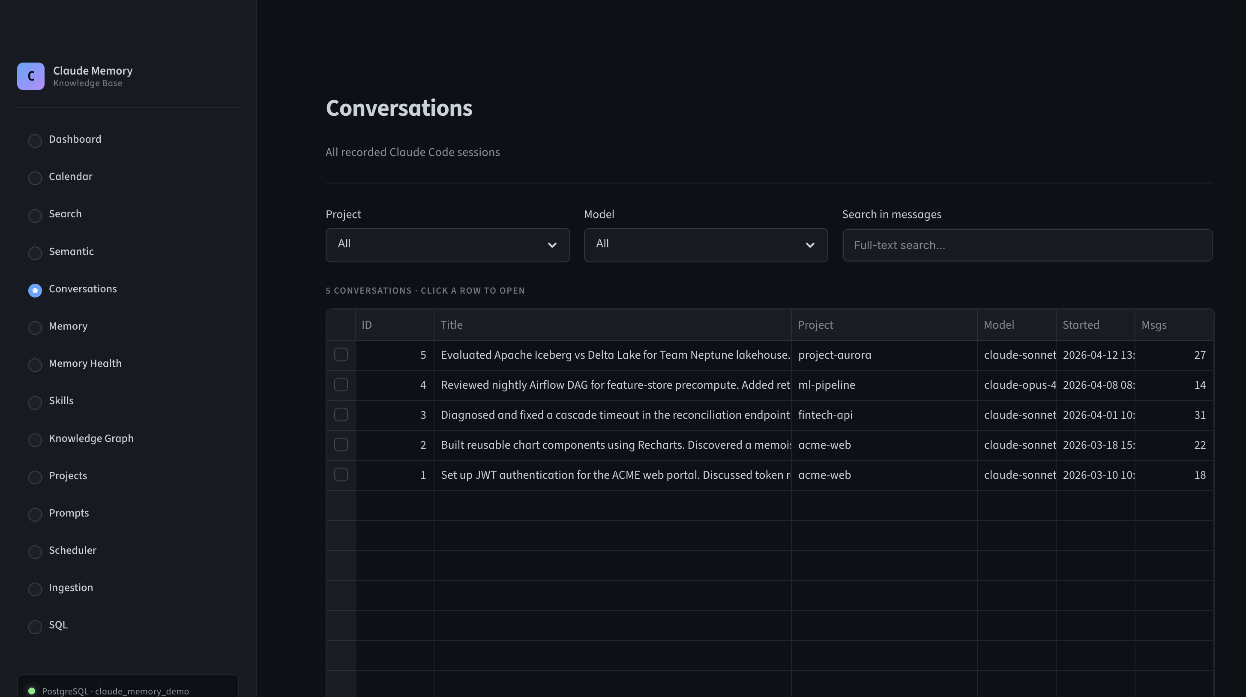Click the ml-pipeline project cell
The image size is (1246, 697).
(x=884, y=385)
